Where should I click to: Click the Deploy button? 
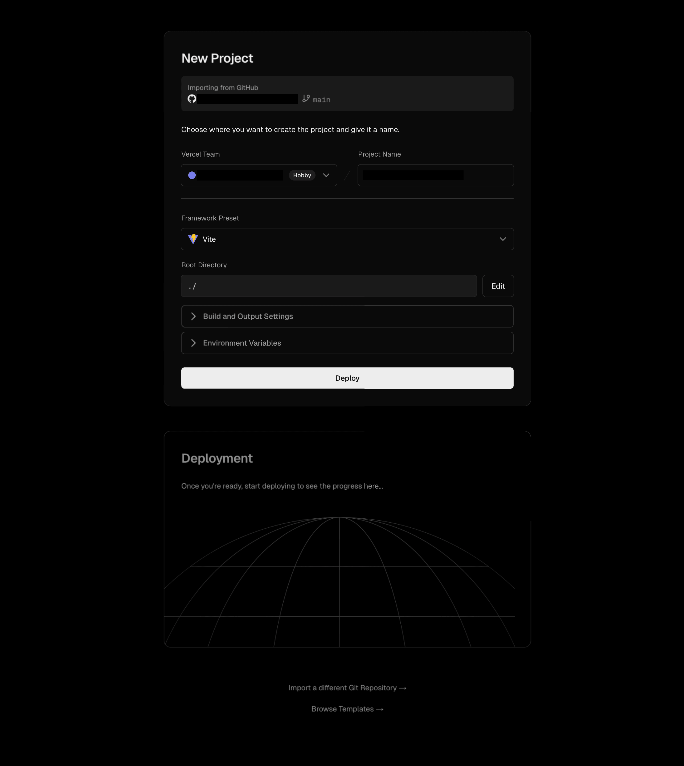pos(347,378)
